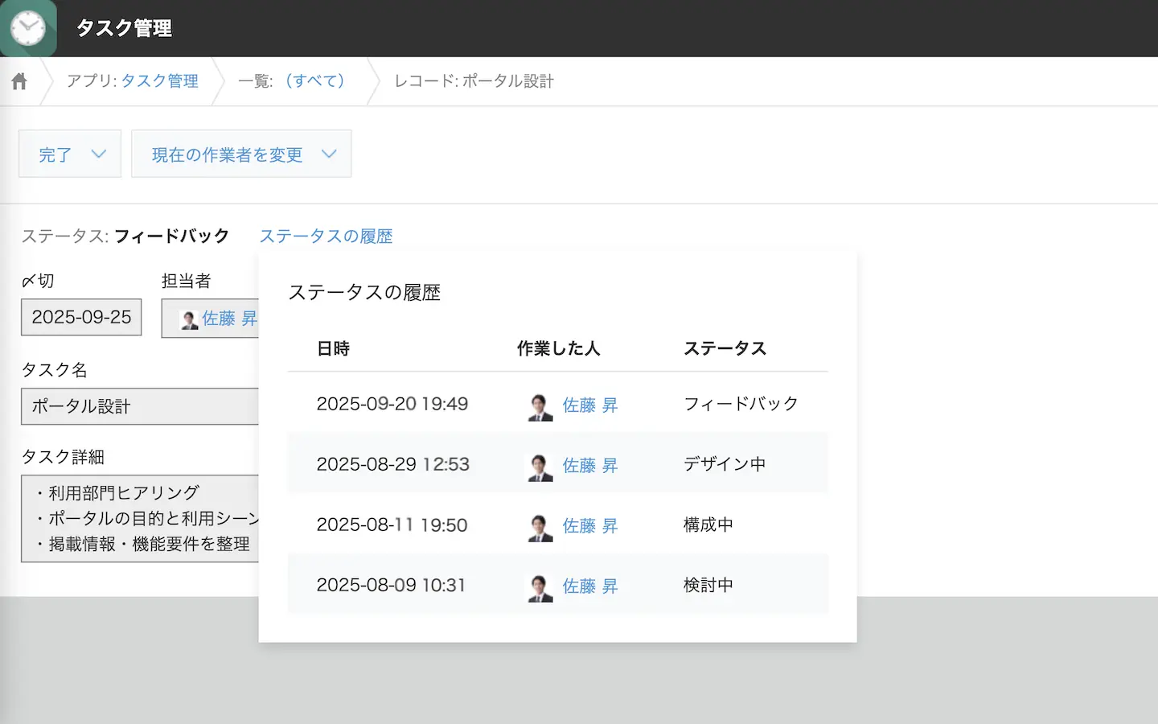
Task: Expand the 現在の作業者を変更 dropdown arrow
Action: (x=329, y=154)
